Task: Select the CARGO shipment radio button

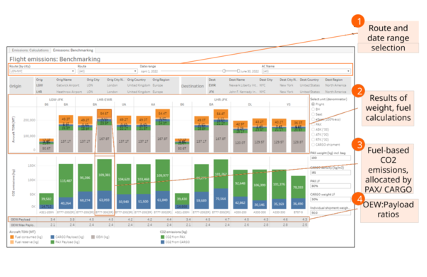Action: point(313,145)
